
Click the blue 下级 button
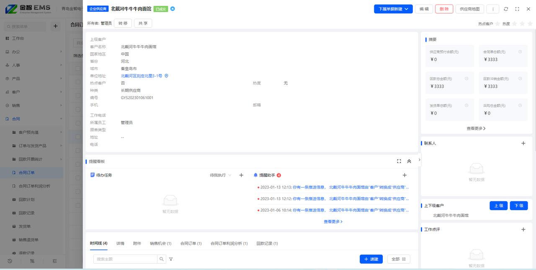(x=519, y=206)
